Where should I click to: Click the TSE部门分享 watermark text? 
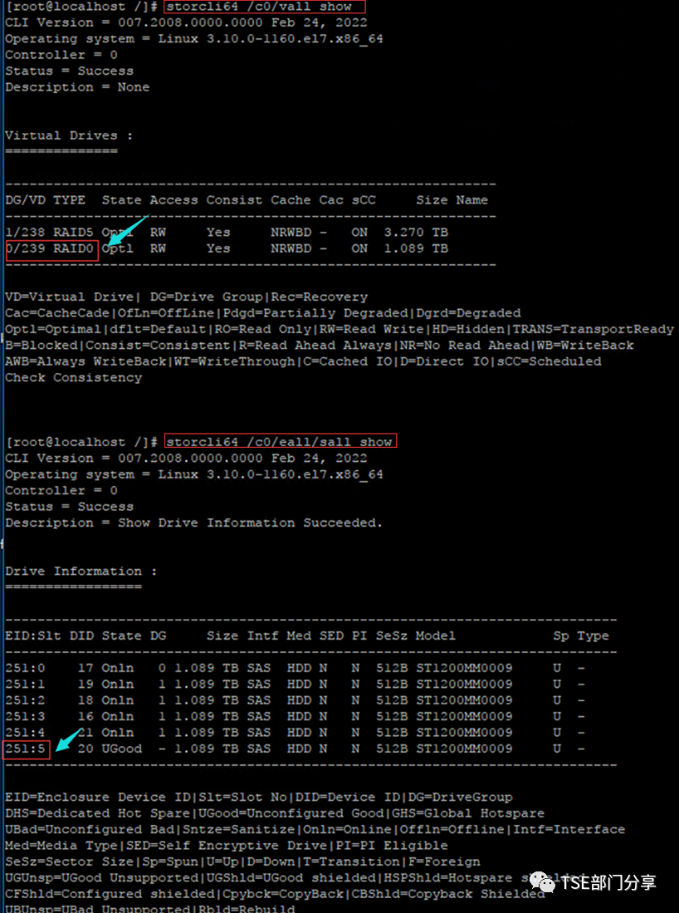[608, 883]
